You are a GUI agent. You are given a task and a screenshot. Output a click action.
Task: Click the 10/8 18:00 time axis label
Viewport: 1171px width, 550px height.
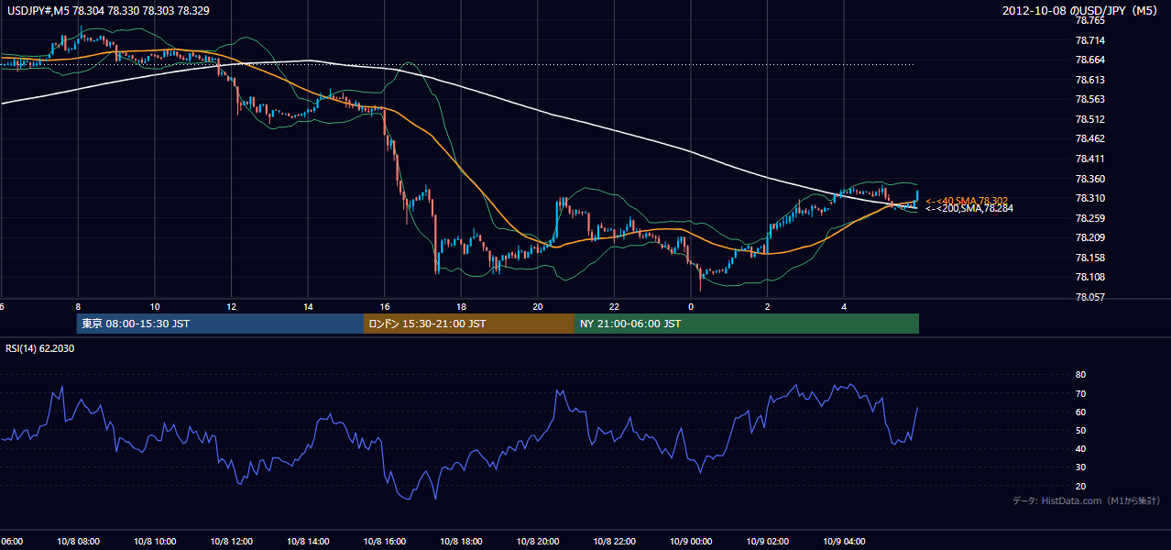(x=461, y=542)
